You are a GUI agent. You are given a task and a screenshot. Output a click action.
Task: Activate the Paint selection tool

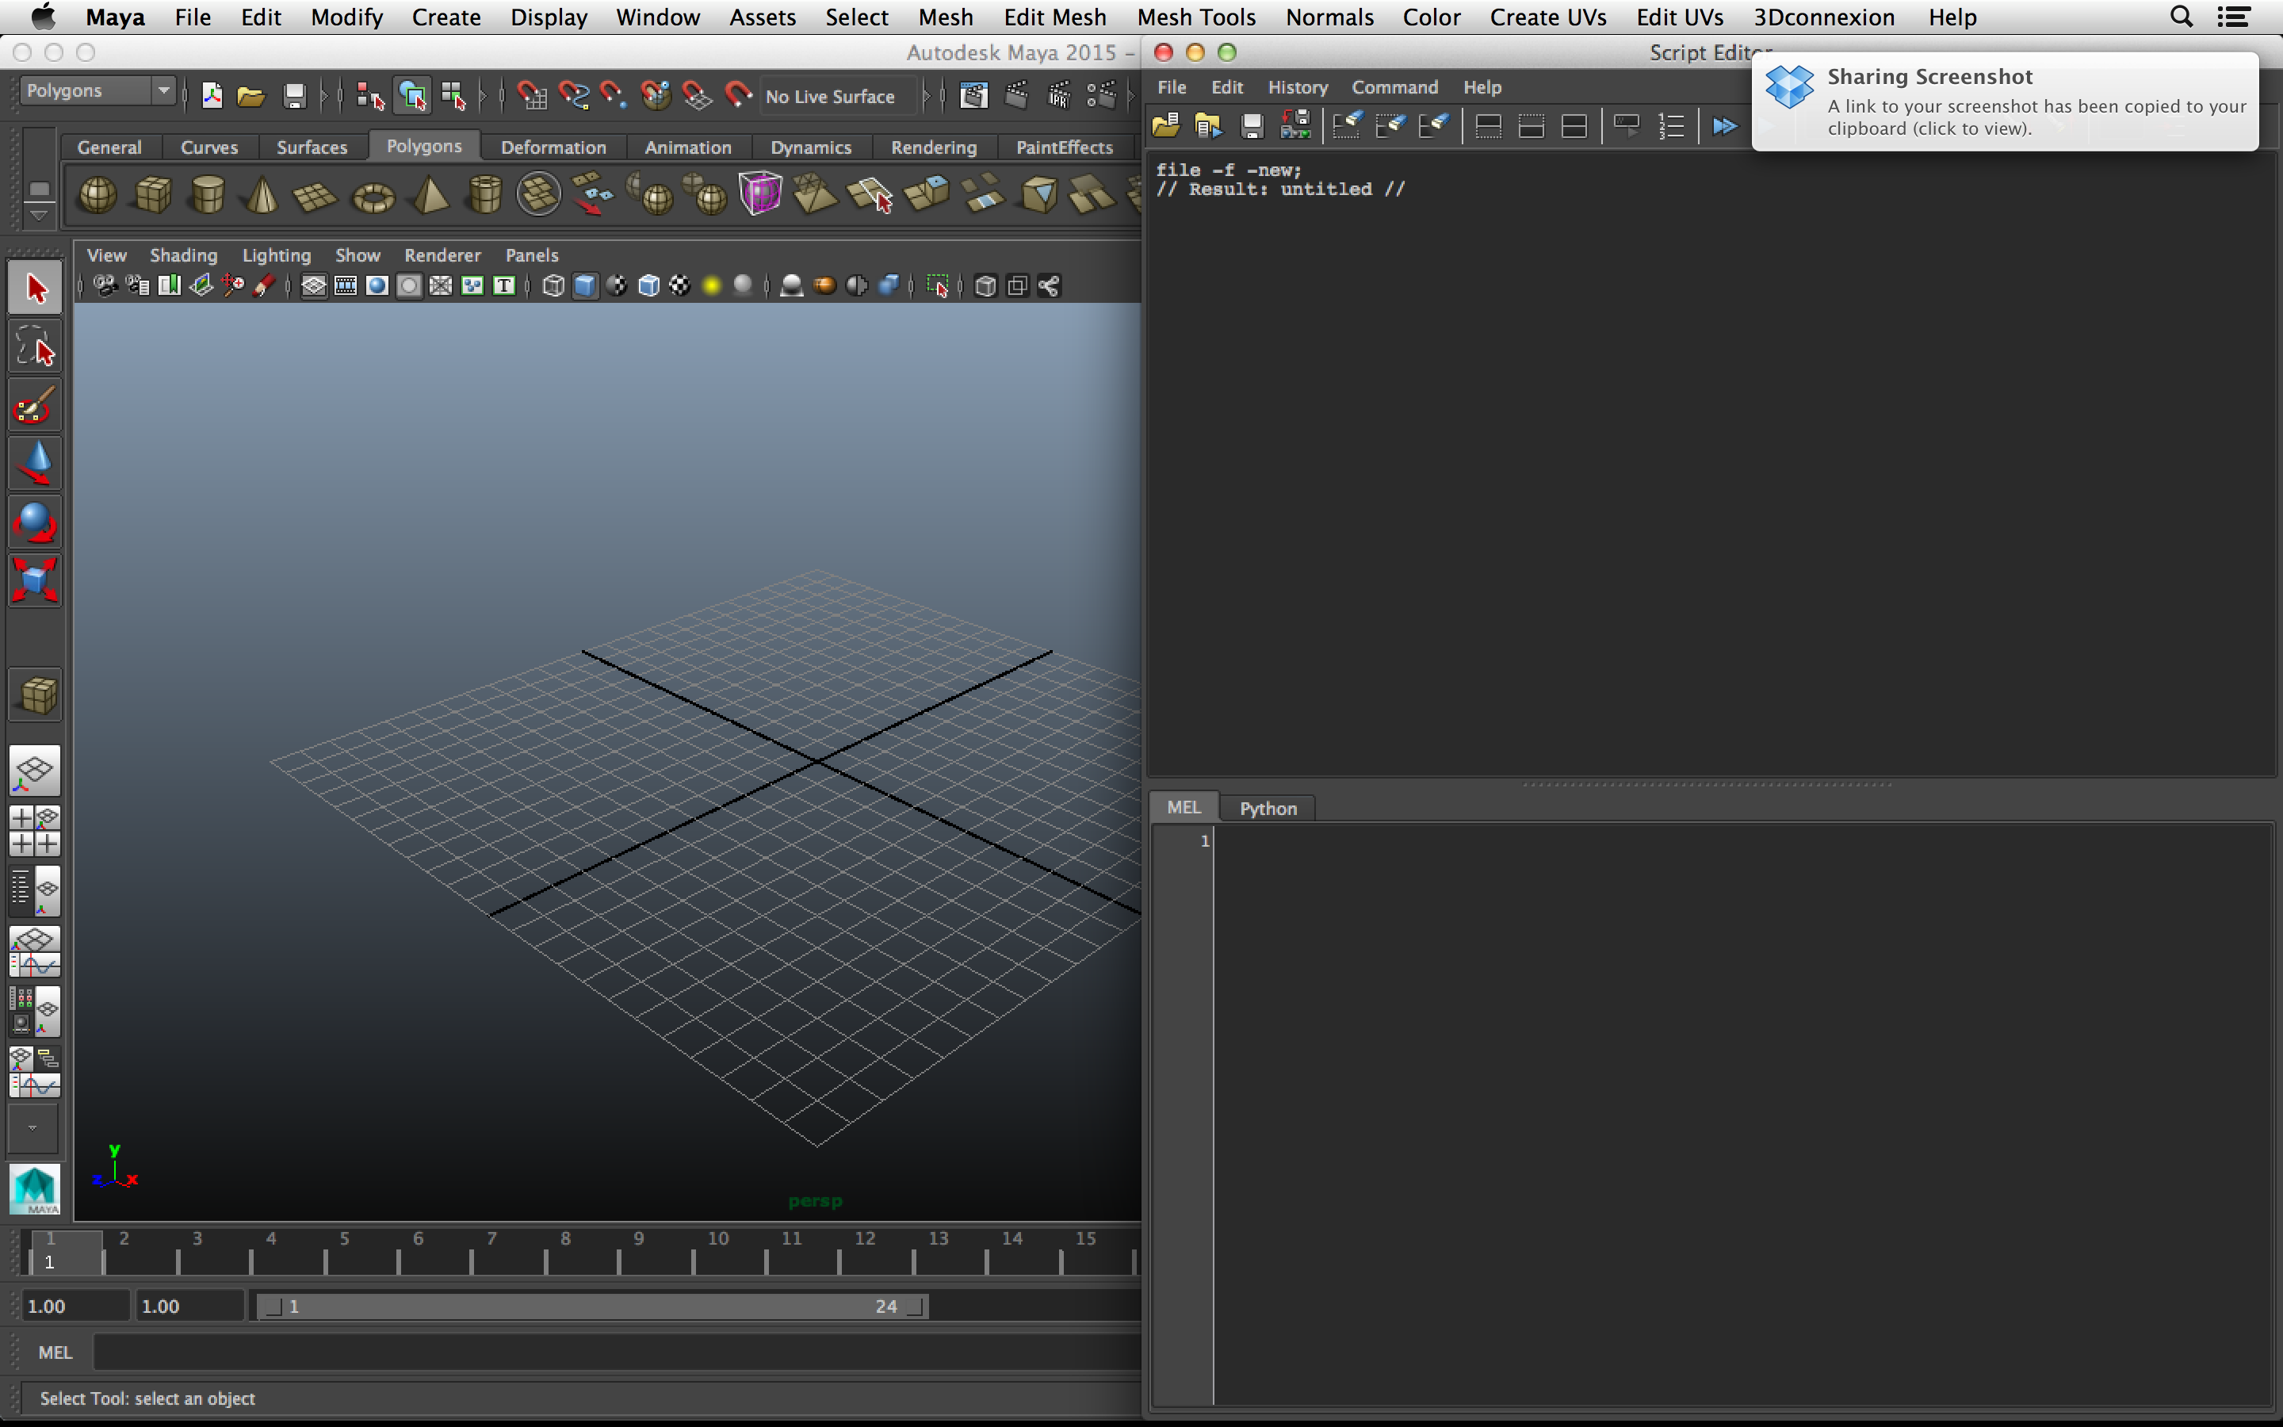click(x=36, y=405)
